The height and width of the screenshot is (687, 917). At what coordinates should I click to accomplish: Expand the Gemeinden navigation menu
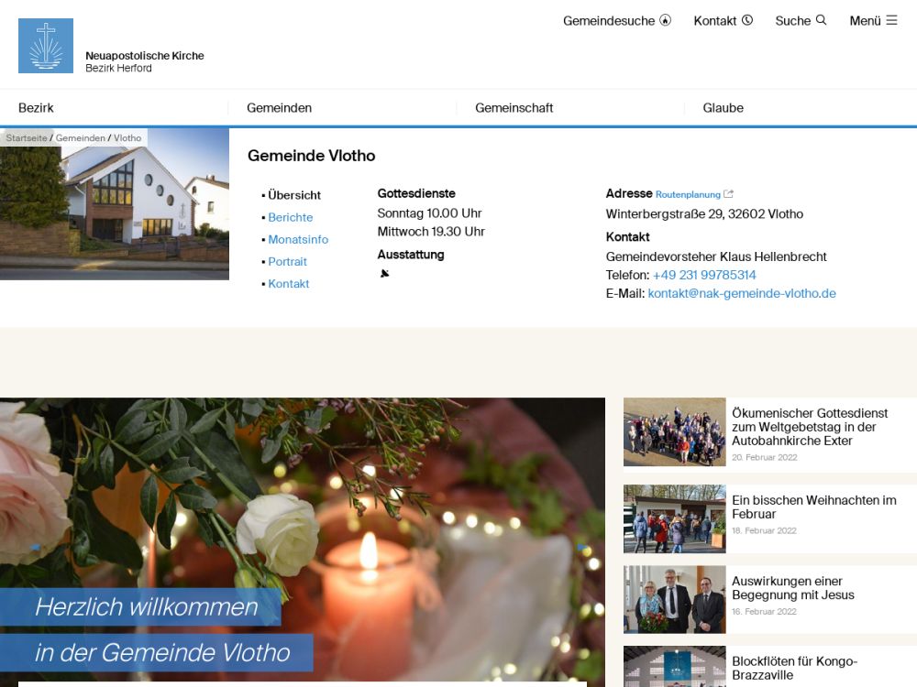click(x=279, y=108)
